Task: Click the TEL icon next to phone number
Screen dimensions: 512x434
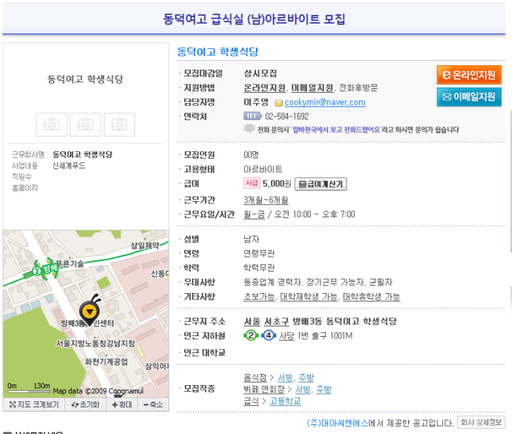Action: pyautogui.click(x=252, y=116)
